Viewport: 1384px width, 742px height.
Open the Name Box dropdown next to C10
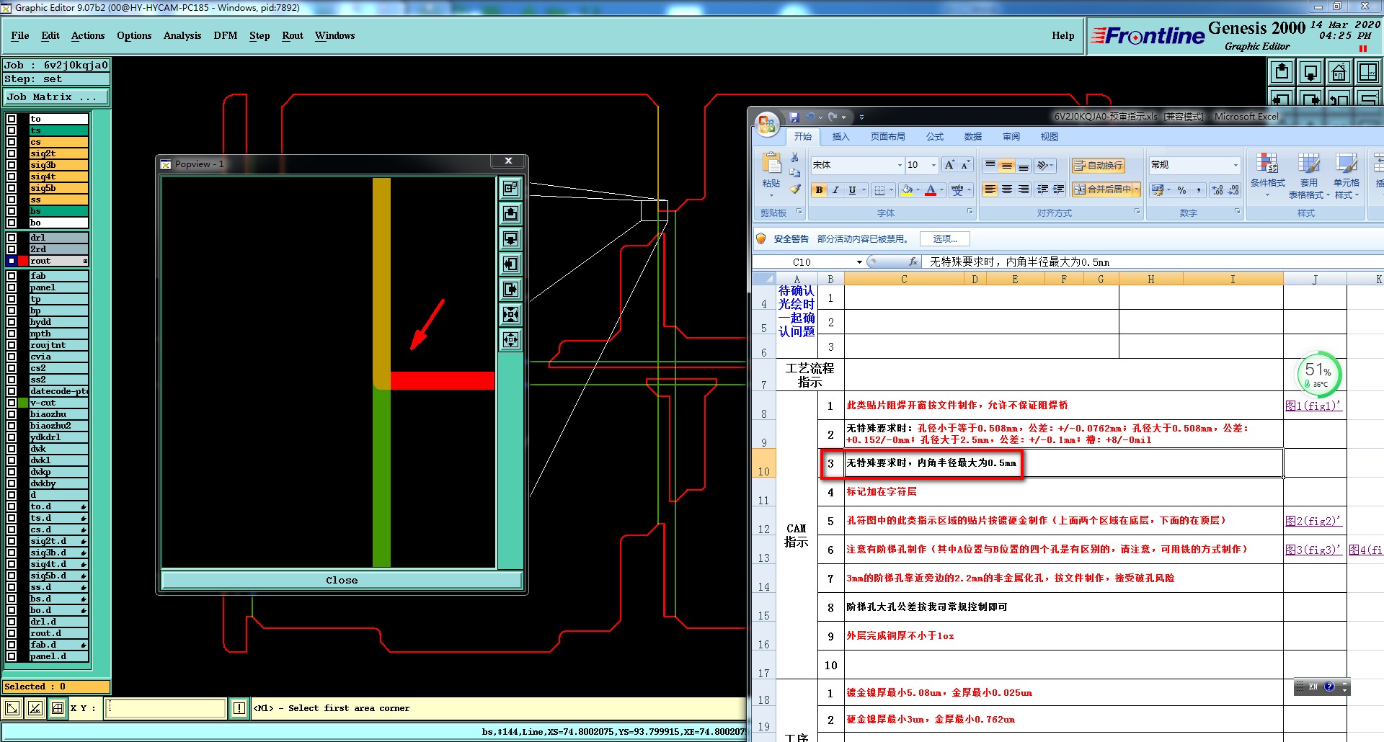coord(859,262)
